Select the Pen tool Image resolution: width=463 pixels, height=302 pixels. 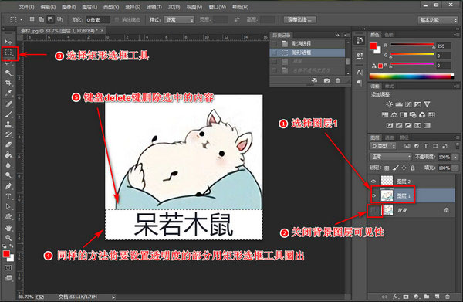[x=8, y=186]
